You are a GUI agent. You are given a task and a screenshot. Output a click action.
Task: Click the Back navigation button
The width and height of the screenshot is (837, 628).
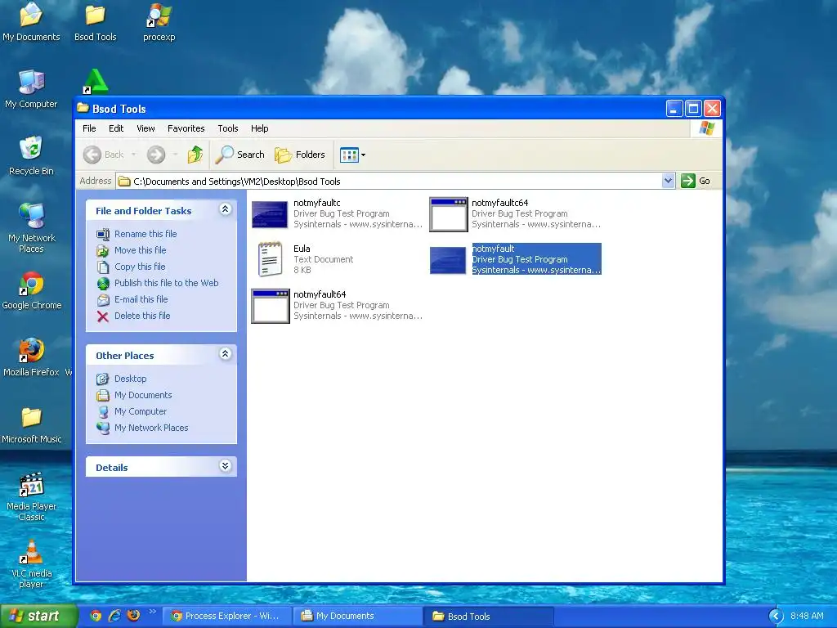105,155
